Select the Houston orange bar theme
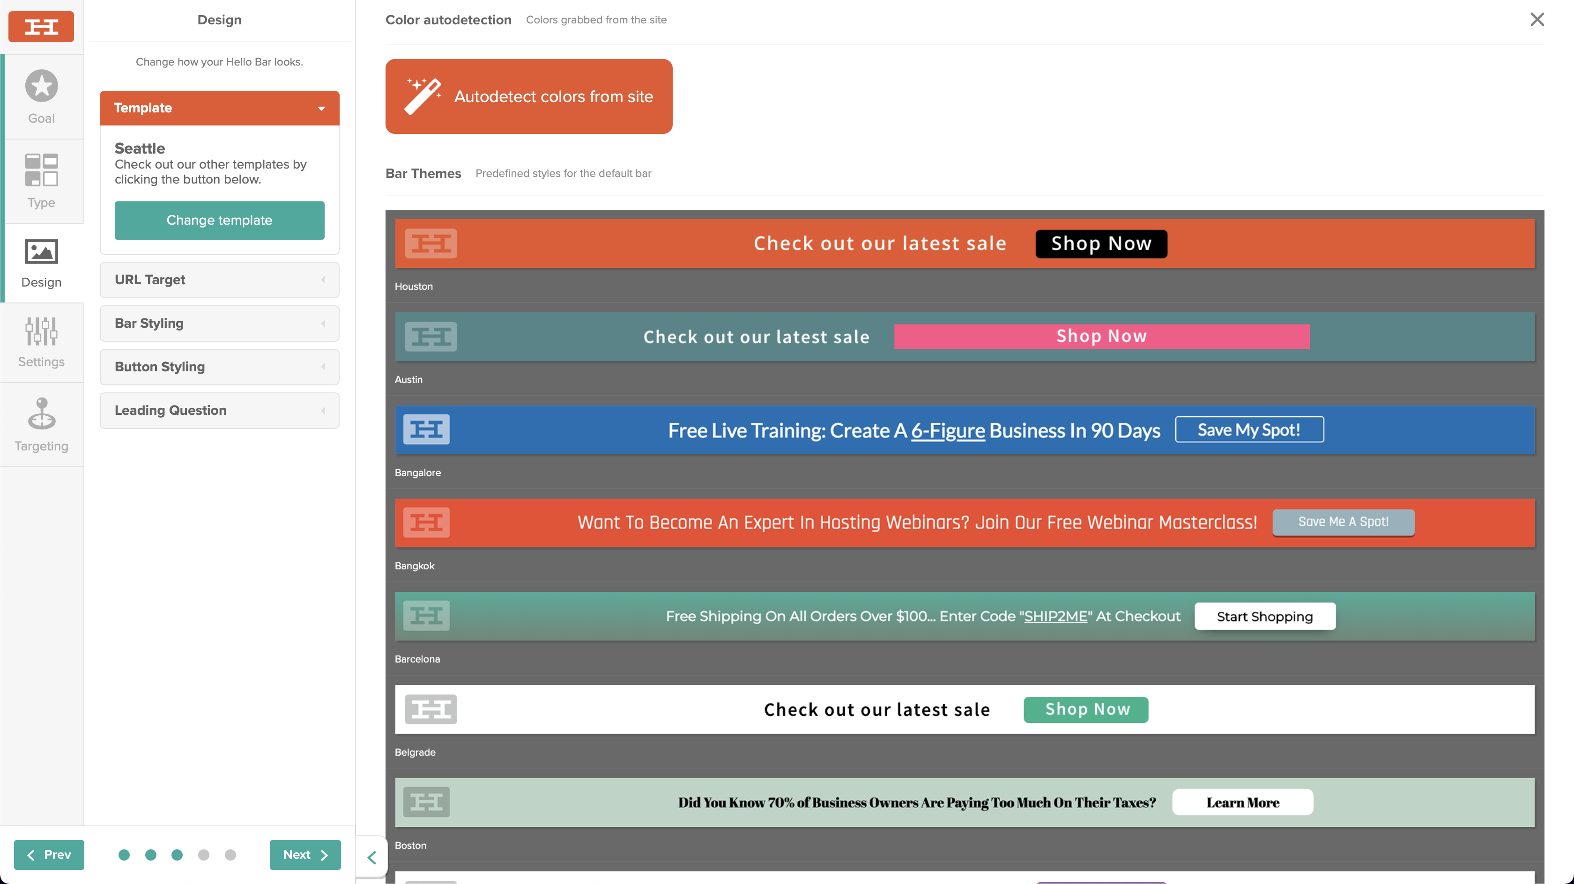Image resolution: width=1574 pixels, height=884 pixels. [x=965, y=244]
